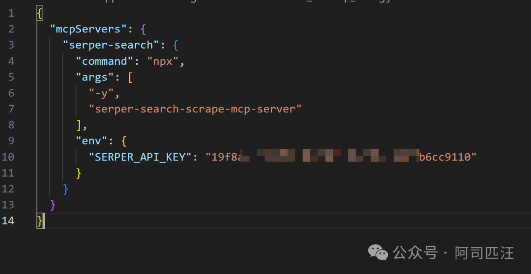Click the "SERPER_API_KEY" key
531x274 pixels.
tap(140, 157)
